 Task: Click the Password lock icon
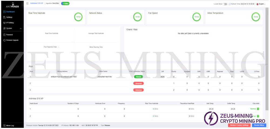[x=4, y=35]
